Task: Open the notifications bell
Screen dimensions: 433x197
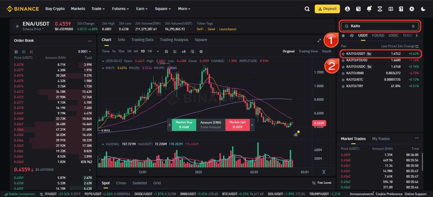Action: pos(369,9)
